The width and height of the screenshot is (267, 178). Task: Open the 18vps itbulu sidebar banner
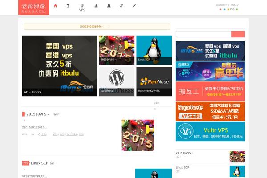coord(210,51)
